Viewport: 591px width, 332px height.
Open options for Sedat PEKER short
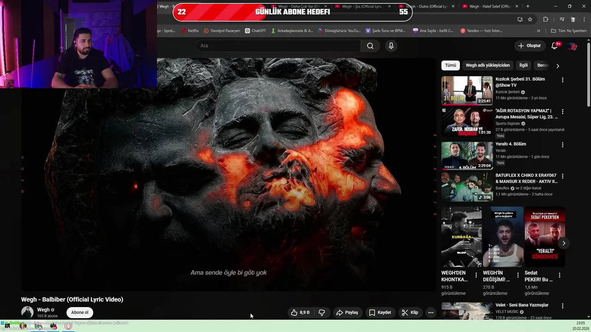pos(559,275)
